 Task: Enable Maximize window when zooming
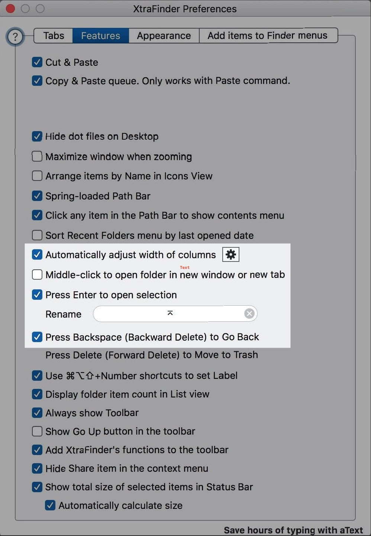[x=37, y=156]
